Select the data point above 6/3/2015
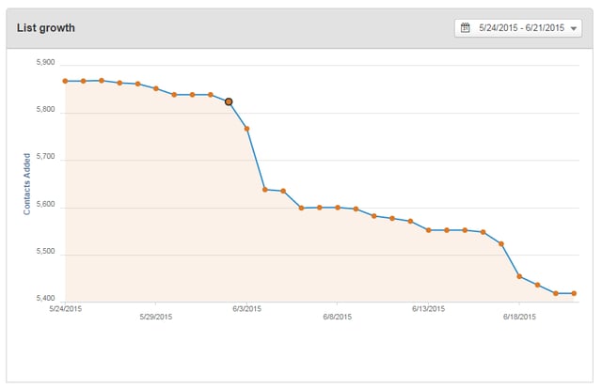The image size is (602, 388). click(x=246, y=128)
